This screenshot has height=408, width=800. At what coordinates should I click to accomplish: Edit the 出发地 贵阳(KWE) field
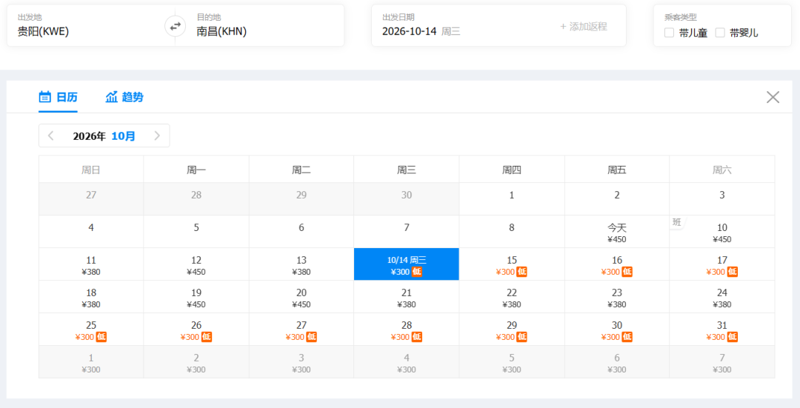pos(91,25)
